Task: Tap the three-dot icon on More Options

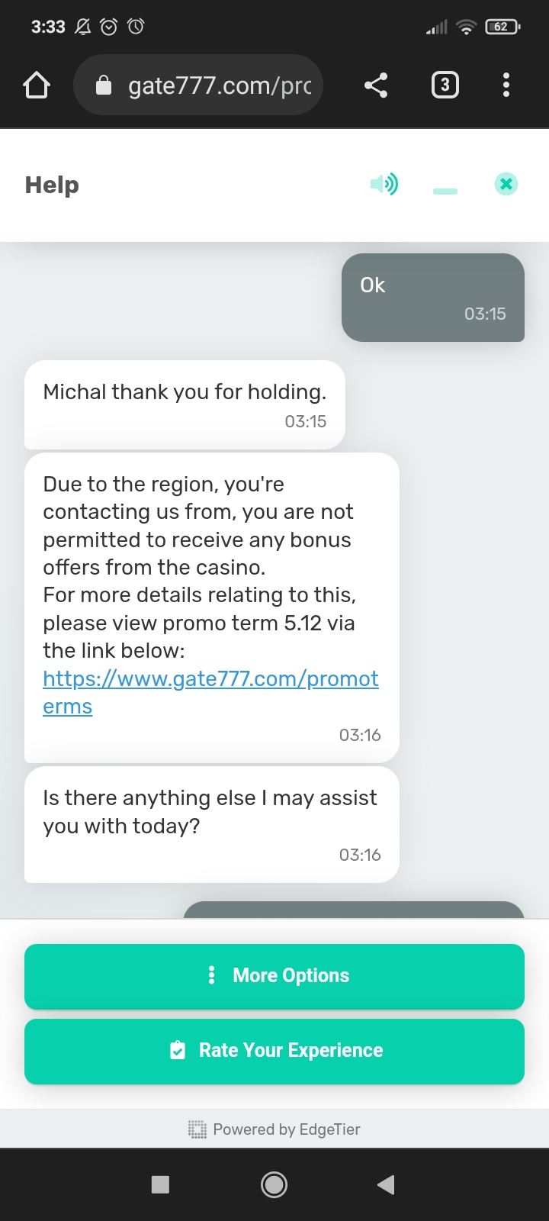Action: (x=211, y=975)
